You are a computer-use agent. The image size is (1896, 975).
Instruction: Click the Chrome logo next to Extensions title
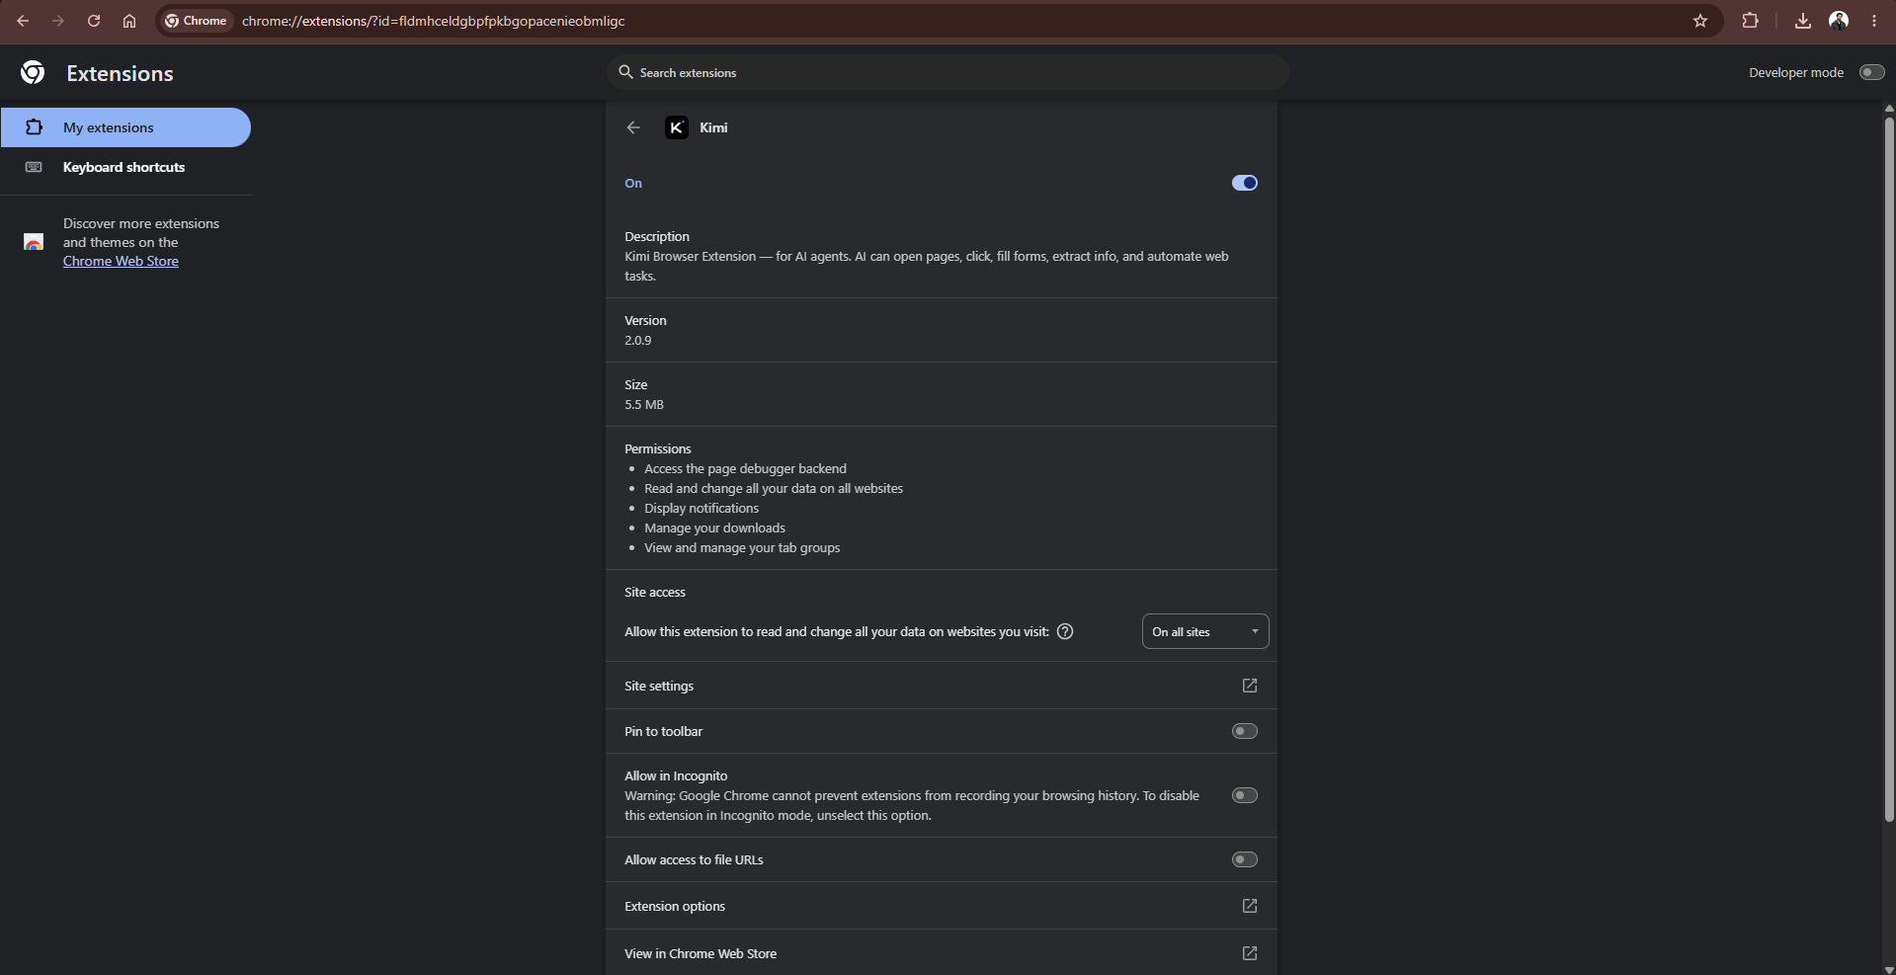33,72
